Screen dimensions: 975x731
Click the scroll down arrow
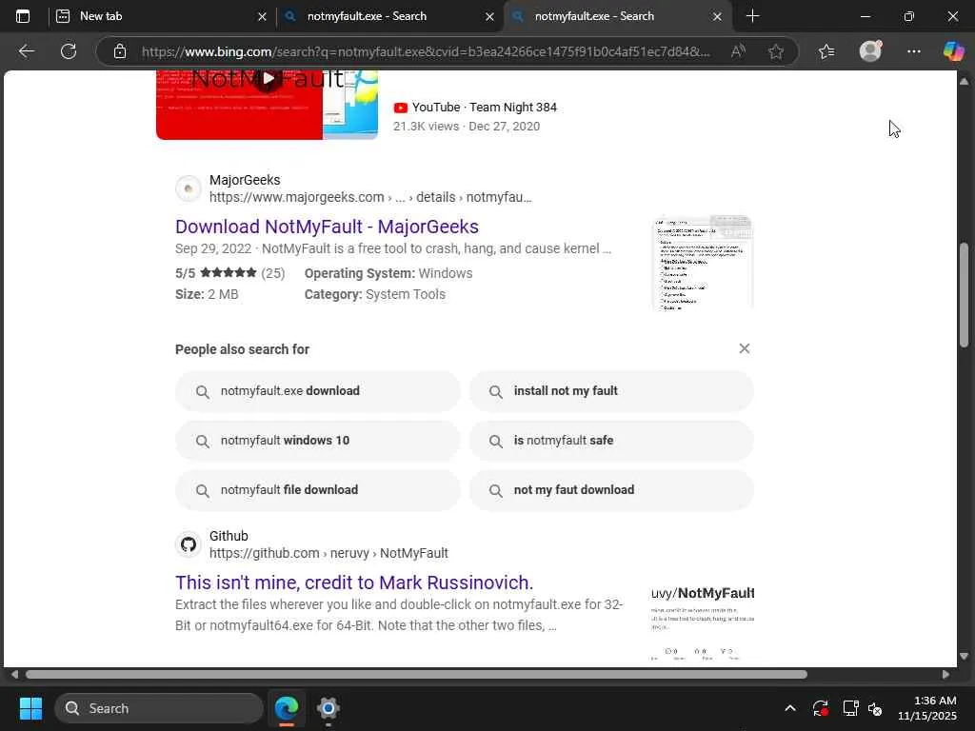coord(964,656)
